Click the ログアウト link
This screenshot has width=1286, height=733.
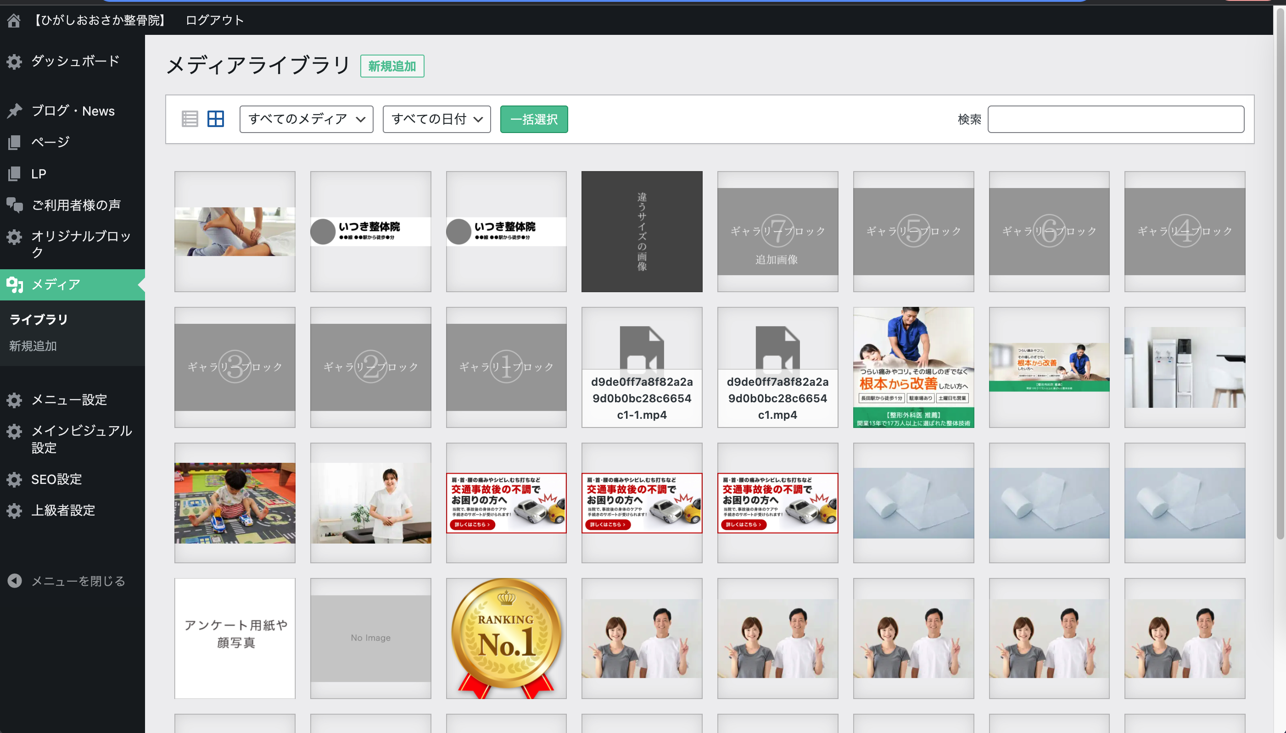click(x=215, y=20)
